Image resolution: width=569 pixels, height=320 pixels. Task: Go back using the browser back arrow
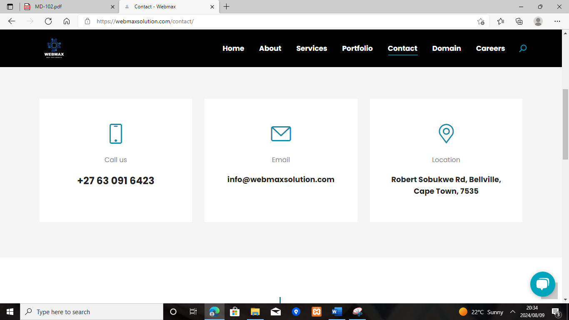click(x=12, y=21)
